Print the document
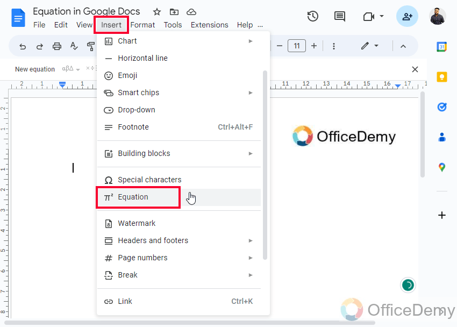The width and height of the screenshot is (457, 327). (x=57, y=46)
